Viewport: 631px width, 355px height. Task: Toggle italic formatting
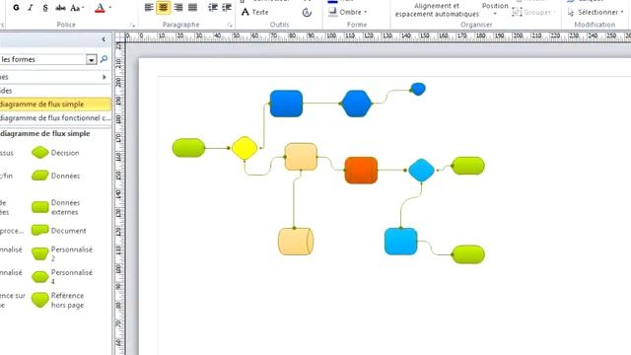(x=31, y=8)
